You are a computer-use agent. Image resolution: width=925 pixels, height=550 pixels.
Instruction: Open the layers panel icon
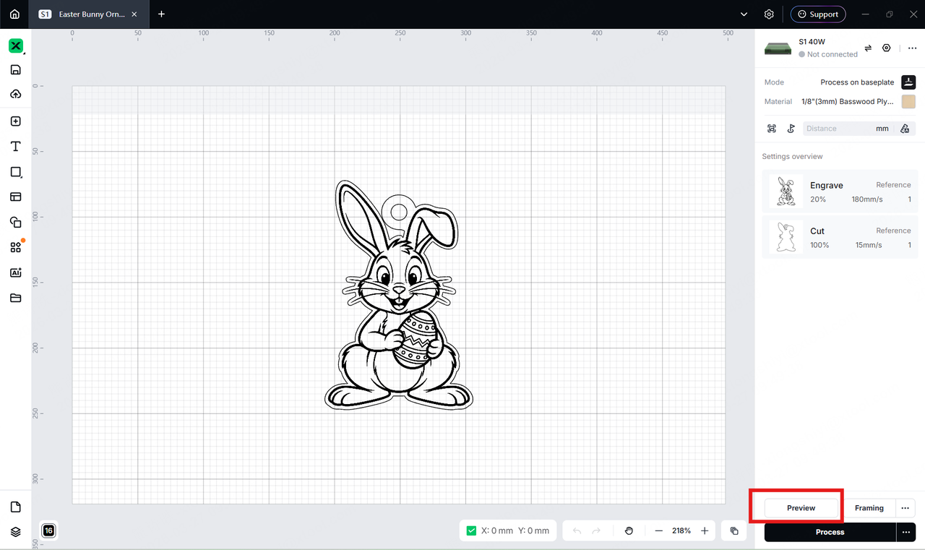click(x=16, y=531)
